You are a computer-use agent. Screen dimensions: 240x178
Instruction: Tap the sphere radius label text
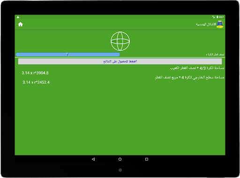point(215,54)
